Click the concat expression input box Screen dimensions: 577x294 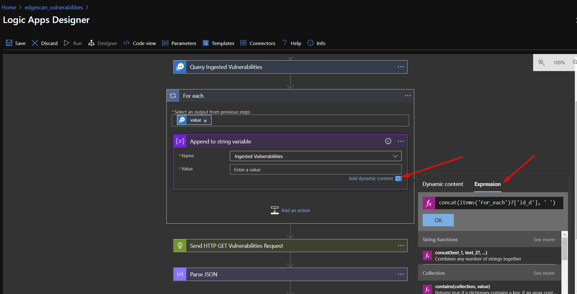pyautogui.click(x=499, y=203)
